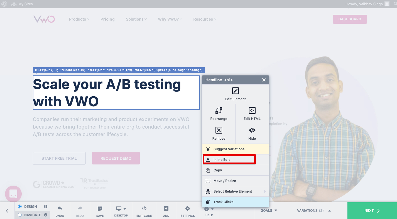Image resolution: width=397 pixels, height=219 pixels.
Task: Click the My Sites network icon
Action: pos(14,4)
